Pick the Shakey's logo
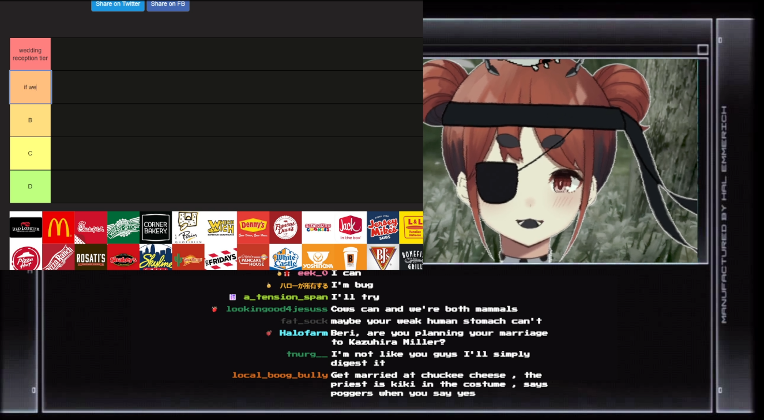The width and height of the screenshot is (764, 420). point(123,257)
